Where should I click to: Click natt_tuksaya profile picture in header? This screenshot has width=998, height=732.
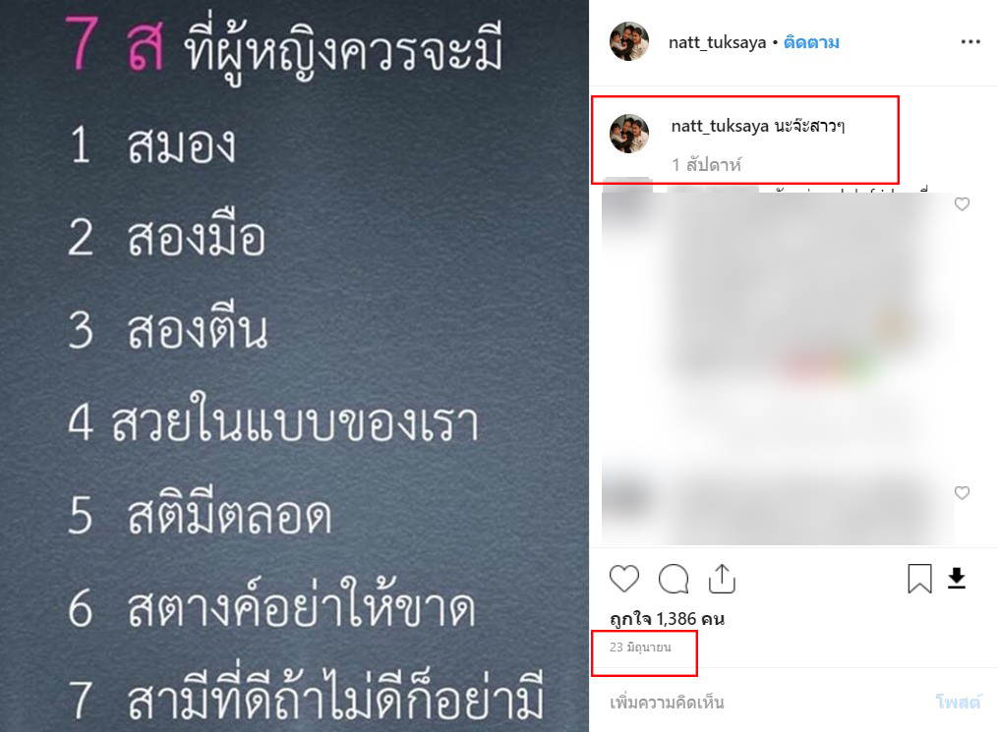[x=629, y=41]
